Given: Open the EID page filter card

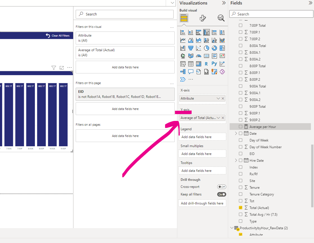Looking at the screenshot, I should [x=125, y=94].
